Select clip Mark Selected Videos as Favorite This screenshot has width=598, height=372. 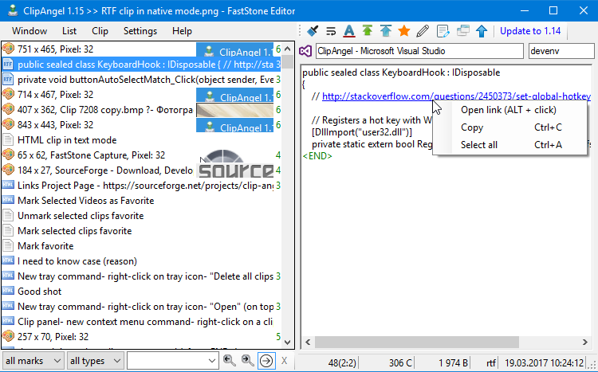point(141,201)
